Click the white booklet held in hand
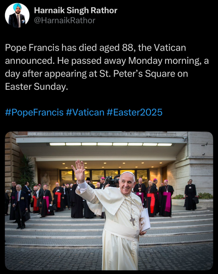The width and height of the screenshot is (218, 274). (x=145, y=220)
